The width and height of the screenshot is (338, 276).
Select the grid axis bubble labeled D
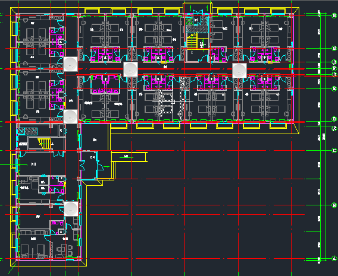334,119
